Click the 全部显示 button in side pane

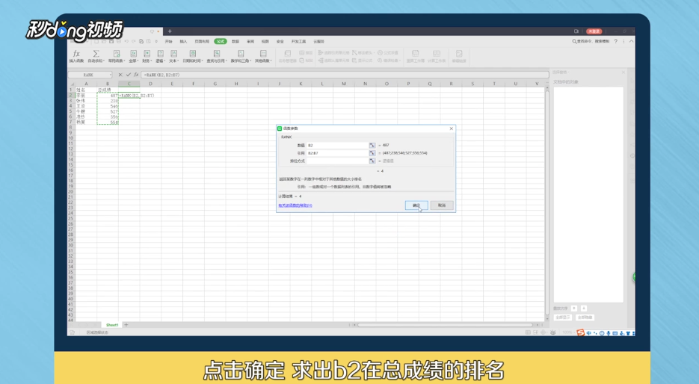point(563,318)
